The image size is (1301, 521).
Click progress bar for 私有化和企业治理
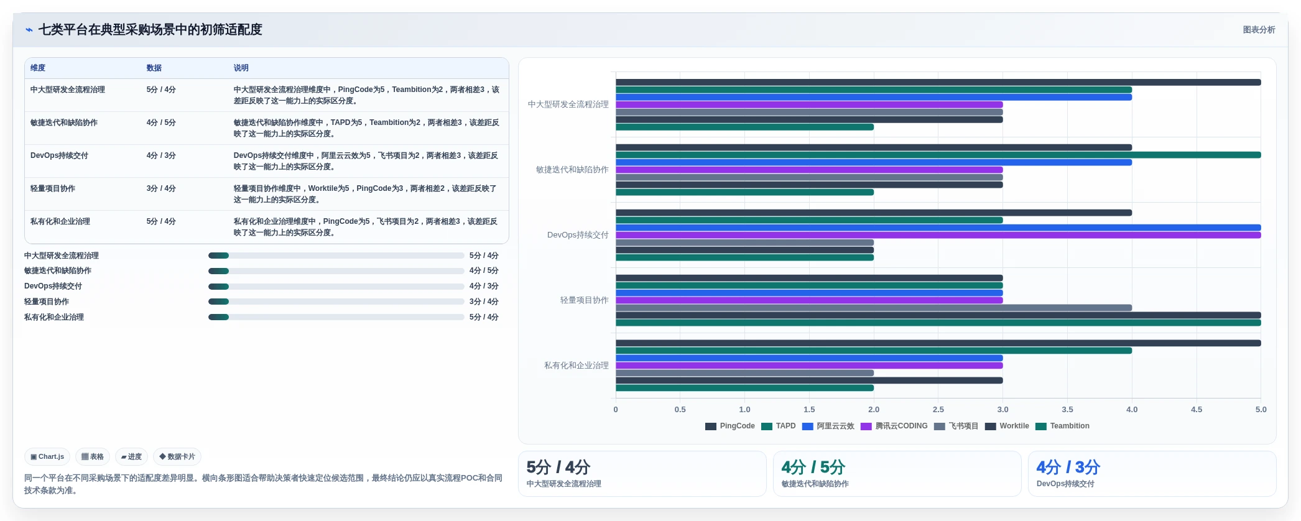click(x=336, y=317)
